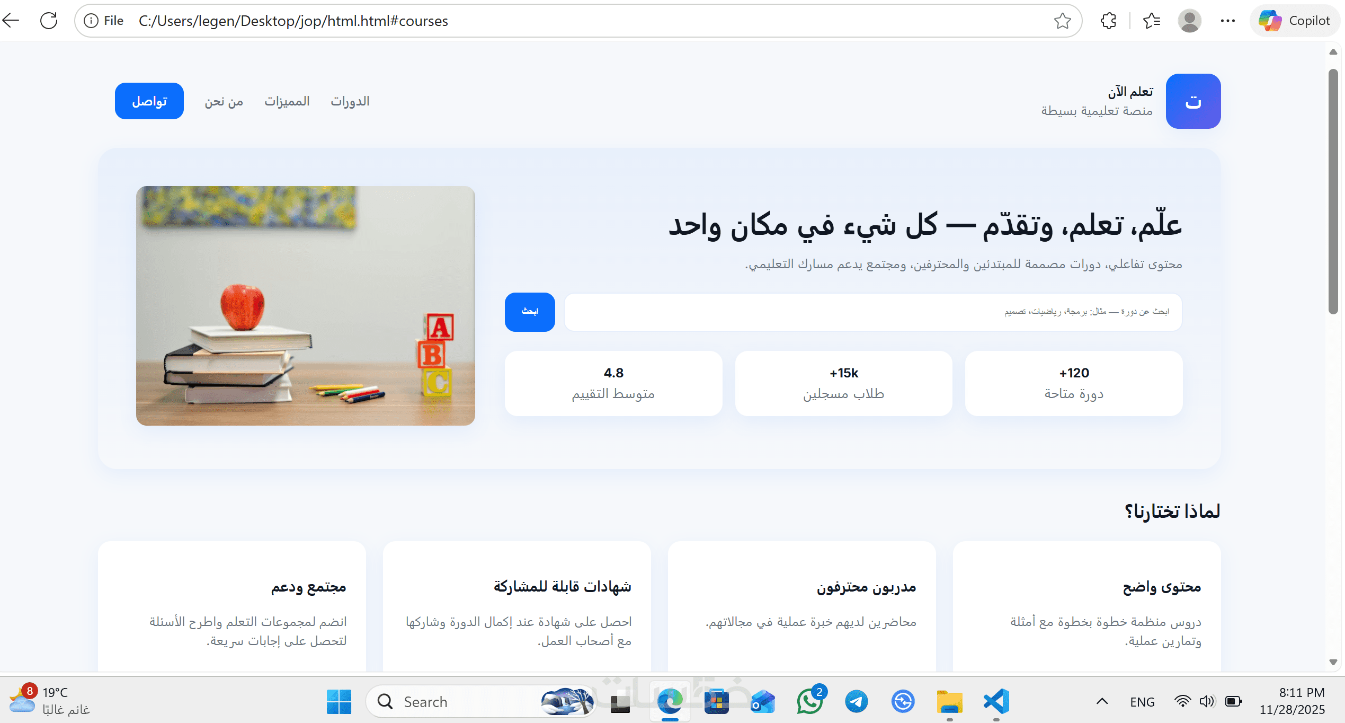This screenshot has width=1345, height=723.
Task: Click the favorite star in the address bar
Action: click(1062, 21)
